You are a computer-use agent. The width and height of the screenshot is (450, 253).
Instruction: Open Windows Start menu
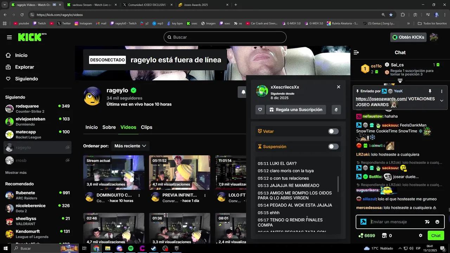(x=6, y=248)
